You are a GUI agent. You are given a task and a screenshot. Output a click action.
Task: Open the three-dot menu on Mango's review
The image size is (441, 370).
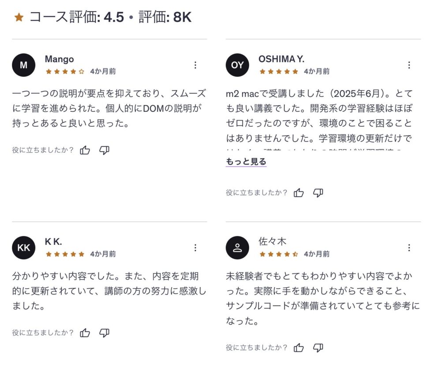[195, 65]
